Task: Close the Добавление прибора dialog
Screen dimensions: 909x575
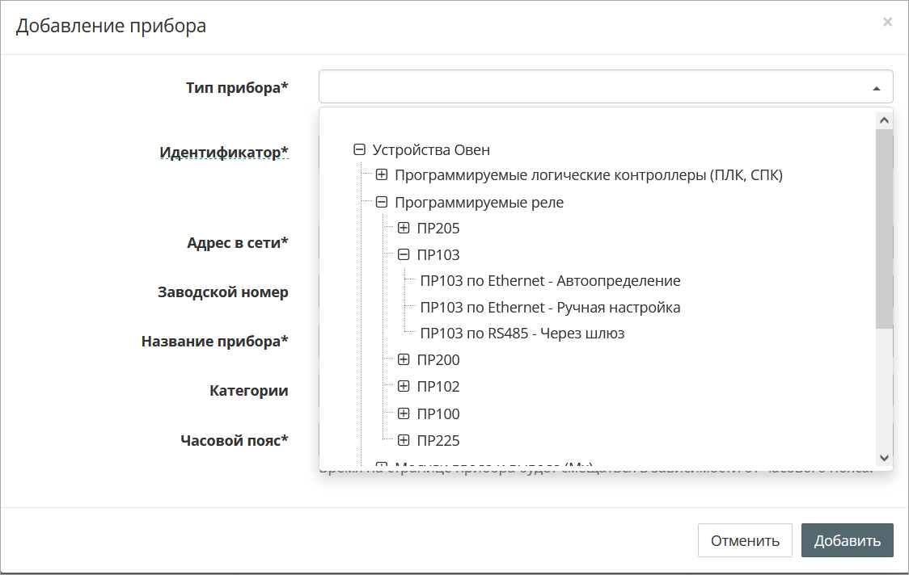Action: (x=887, y=23)
